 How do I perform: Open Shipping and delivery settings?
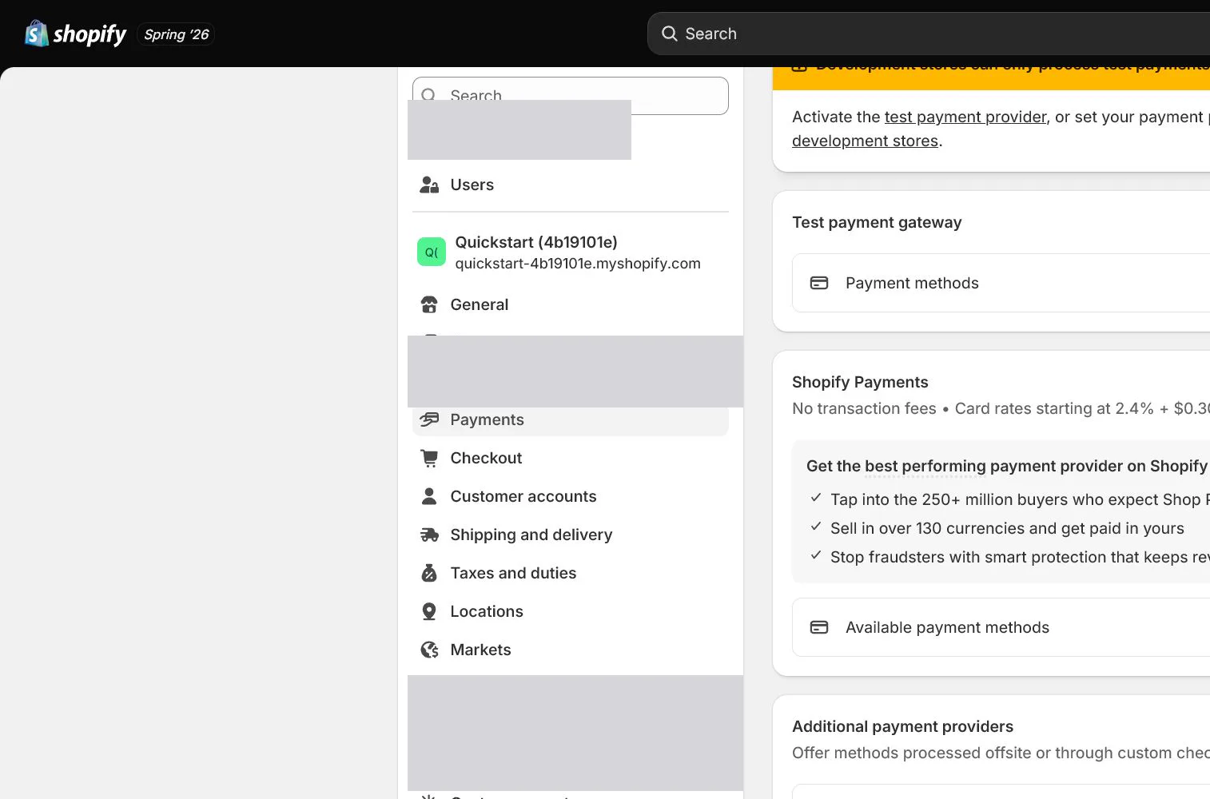[570, 535]
